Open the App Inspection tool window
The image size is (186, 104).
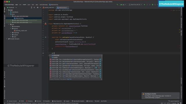pyautogui.click(x=57, y=101)
